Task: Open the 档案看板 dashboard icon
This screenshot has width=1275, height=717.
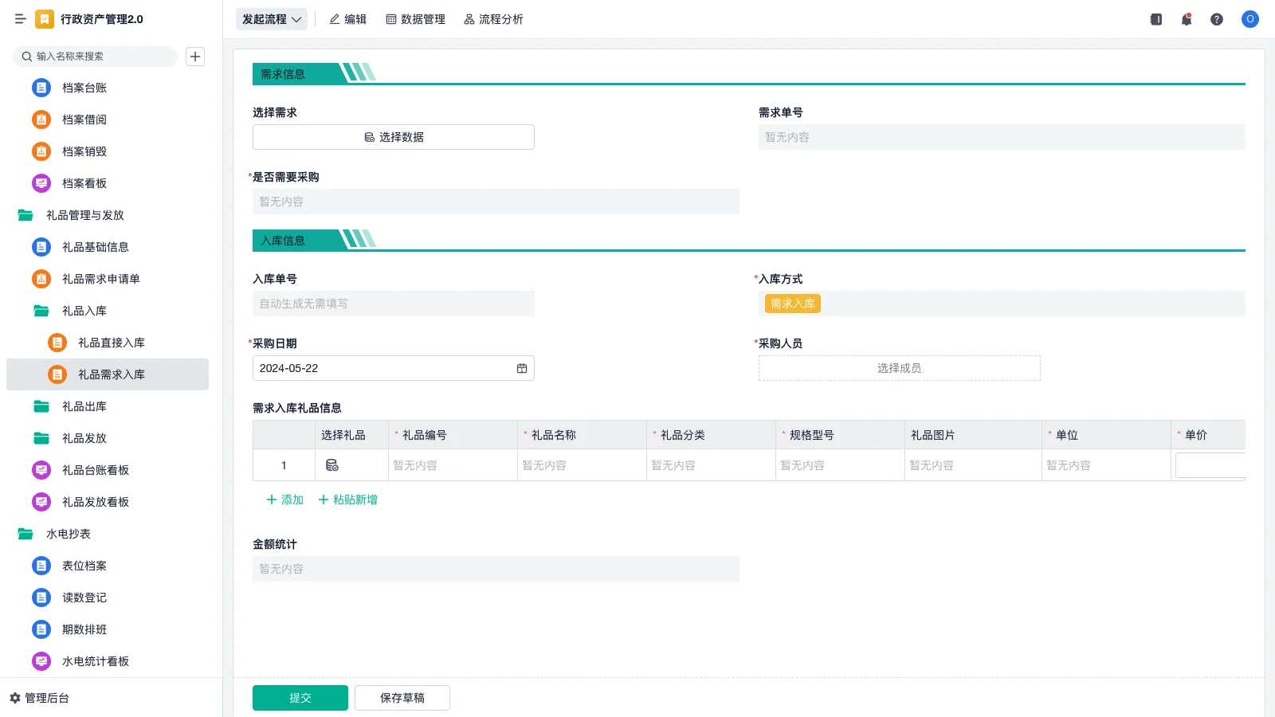Action: pos(41,183)
